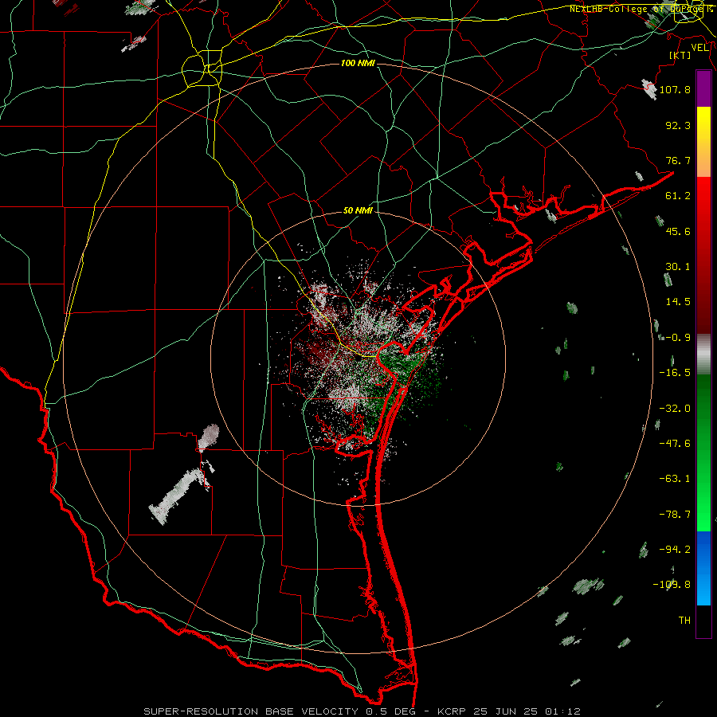Click the 100 NMI range ring label
Image resolution: width=717 pixels, height=717 pixels.
pyautogui.click(x=358, y=63)
